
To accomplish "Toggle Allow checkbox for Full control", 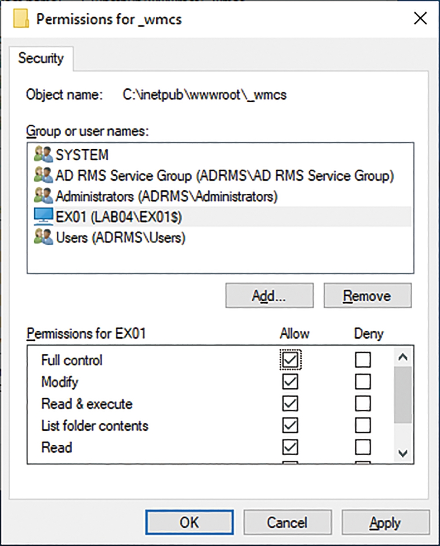I will [290, 360].
